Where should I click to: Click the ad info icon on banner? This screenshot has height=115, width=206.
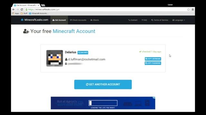point(154,98)
